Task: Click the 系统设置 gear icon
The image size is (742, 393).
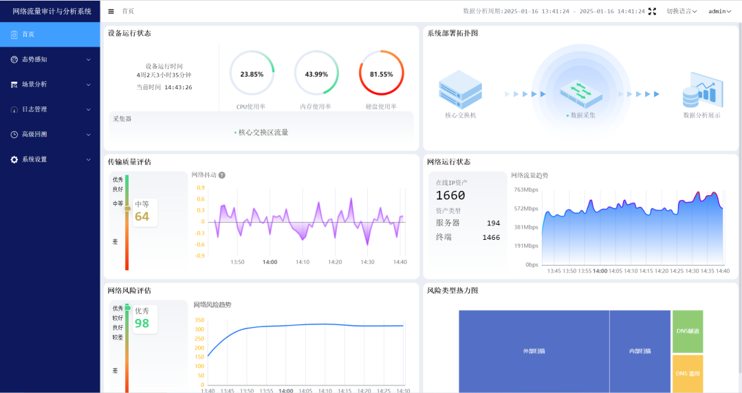Action: pos(14,159)
